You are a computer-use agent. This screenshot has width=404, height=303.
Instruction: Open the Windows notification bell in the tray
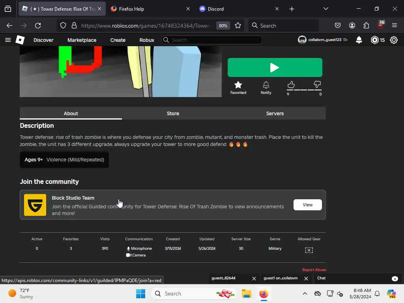click(377, 294)
